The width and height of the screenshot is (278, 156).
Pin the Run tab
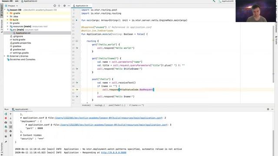(6, 142)
